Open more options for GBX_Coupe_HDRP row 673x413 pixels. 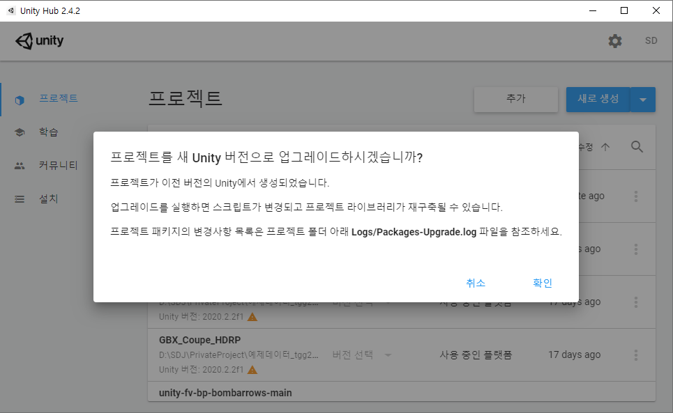[x=636, y=354]
